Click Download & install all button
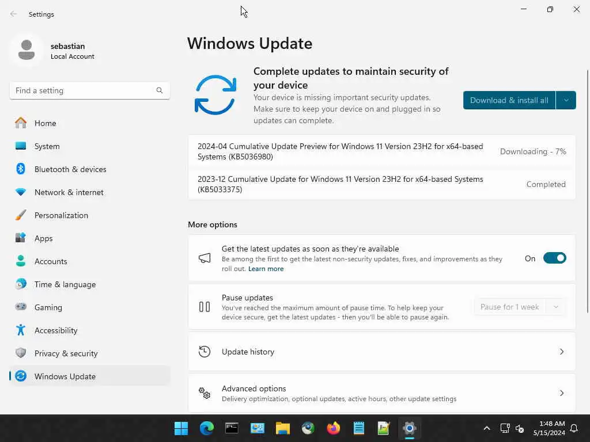The image size is (590, 442). click(509, 100)
